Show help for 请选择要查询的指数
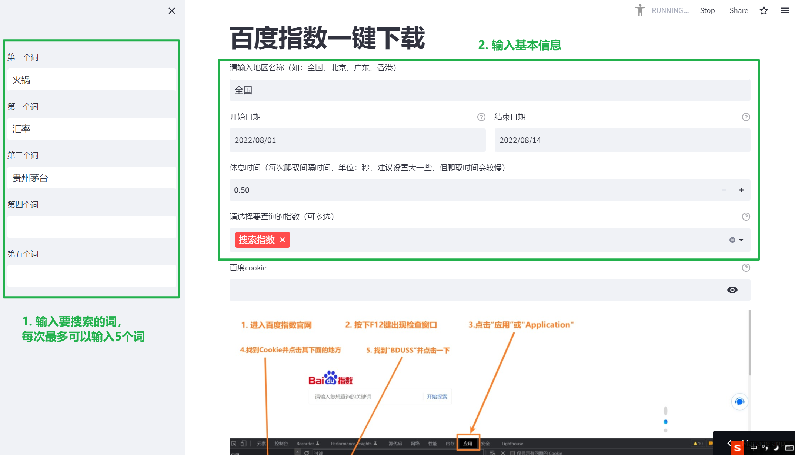 746,217
